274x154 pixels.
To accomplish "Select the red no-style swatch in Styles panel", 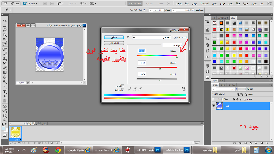I will click(x=214, y=23).
